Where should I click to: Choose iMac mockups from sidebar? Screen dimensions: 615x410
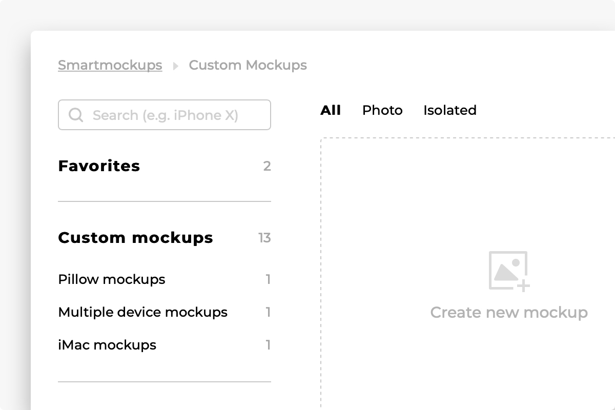[x=107, y=345]
